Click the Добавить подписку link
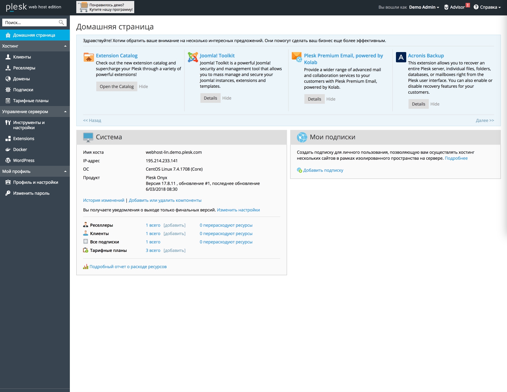Viewport: 507px width, 392px height. point(323,170)
